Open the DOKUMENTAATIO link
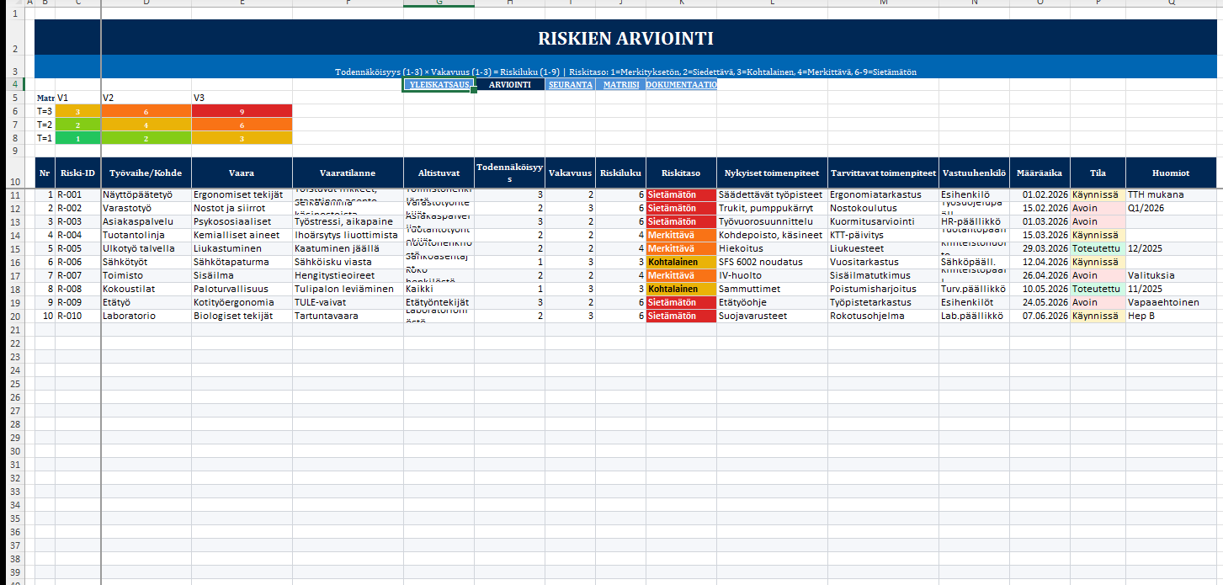 pos(681,85)
